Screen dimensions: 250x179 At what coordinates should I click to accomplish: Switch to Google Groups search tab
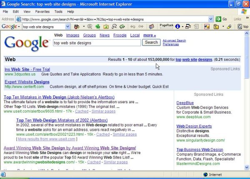click(x=90, y=35)
